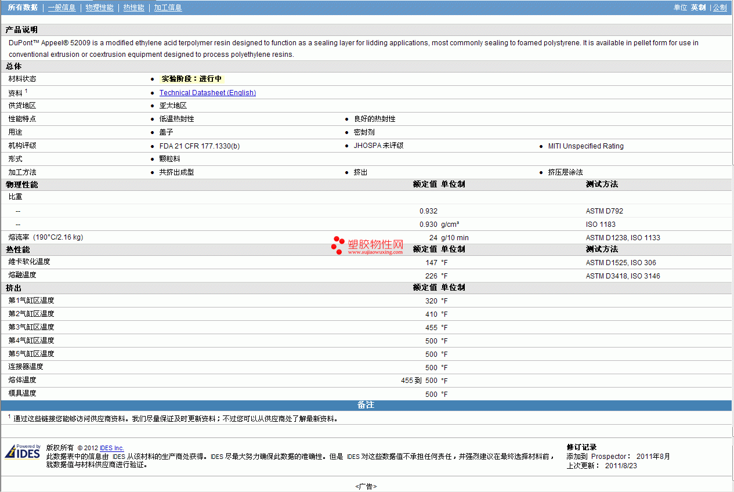
Task: Click the 资料 row label
Action: pos(15,93)
